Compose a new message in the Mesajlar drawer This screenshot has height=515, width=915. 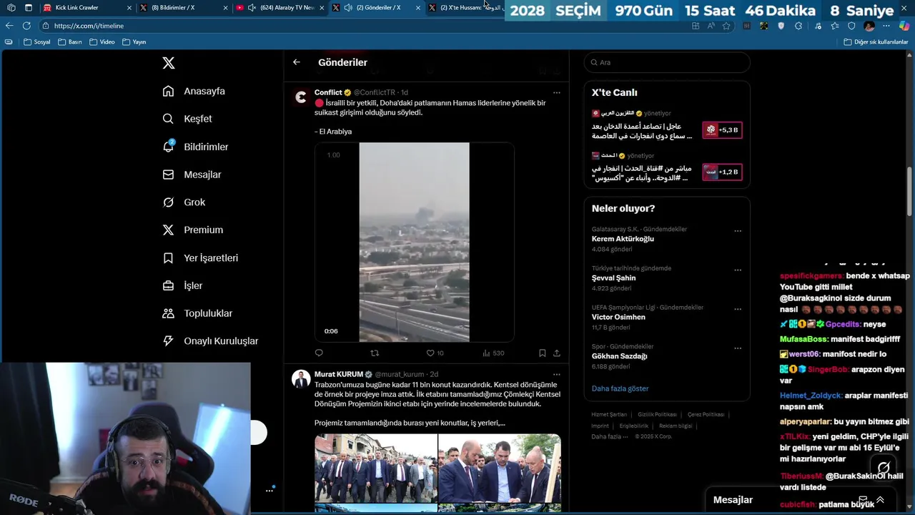click(863, 500)
